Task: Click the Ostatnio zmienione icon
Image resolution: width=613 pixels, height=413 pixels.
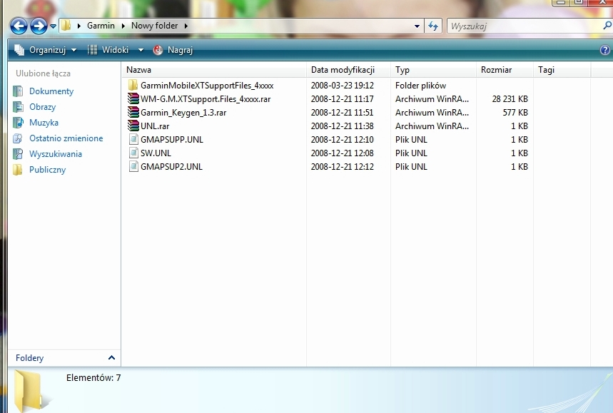Action: pos(18,138)
